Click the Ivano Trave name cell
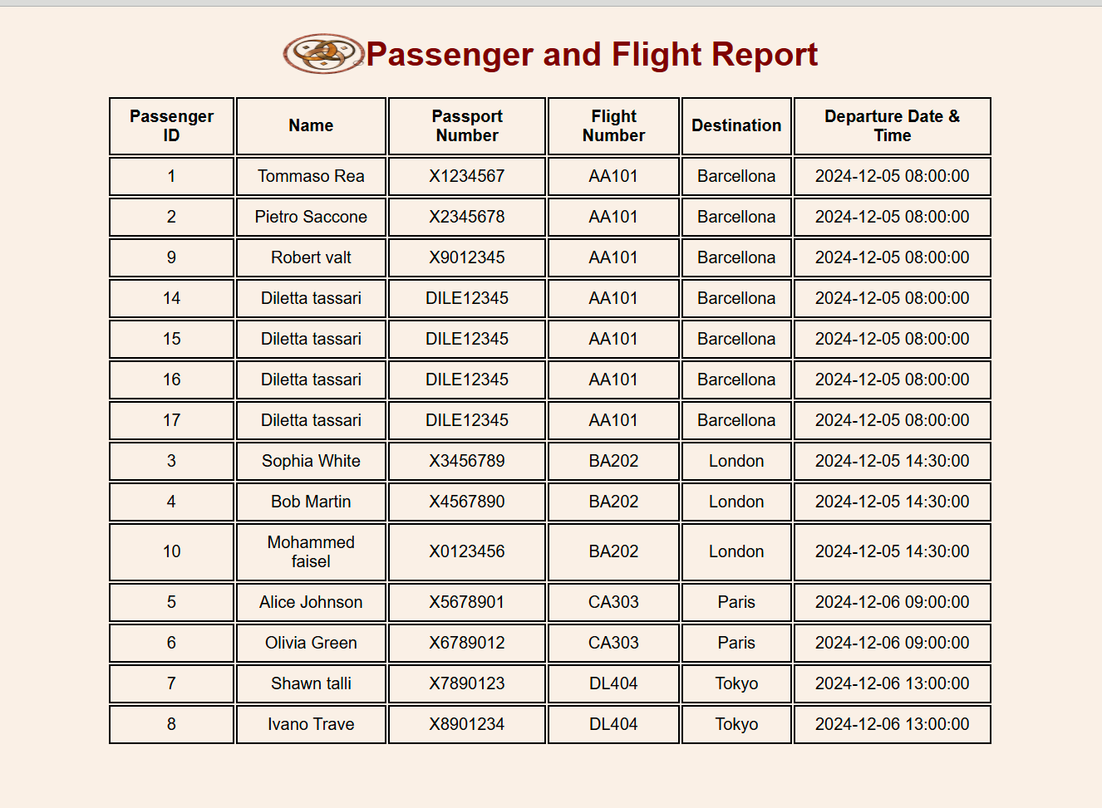 coord(311,724)
